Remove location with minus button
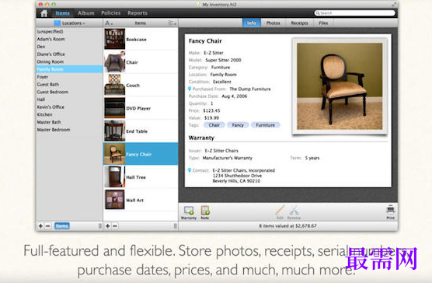This screenshot has width=432, height=283. (47, 226)
